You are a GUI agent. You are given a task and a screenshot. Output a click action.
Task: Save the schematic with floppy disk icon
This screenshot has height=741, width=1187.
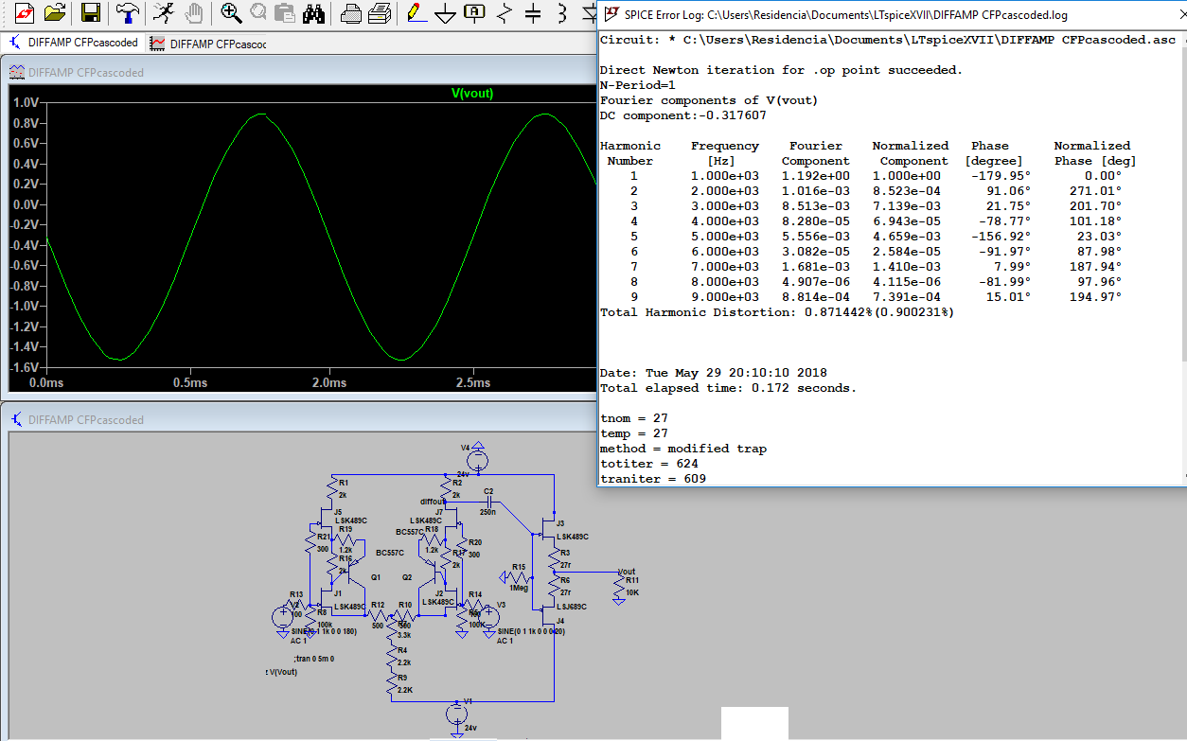click(x=91, y=13)
